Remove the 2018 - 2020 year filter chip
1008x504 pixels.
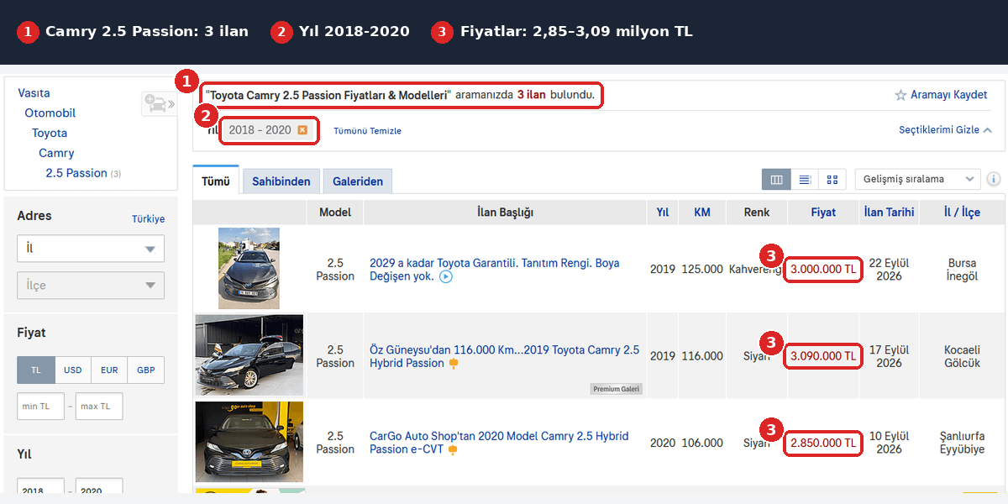point(302,130)
